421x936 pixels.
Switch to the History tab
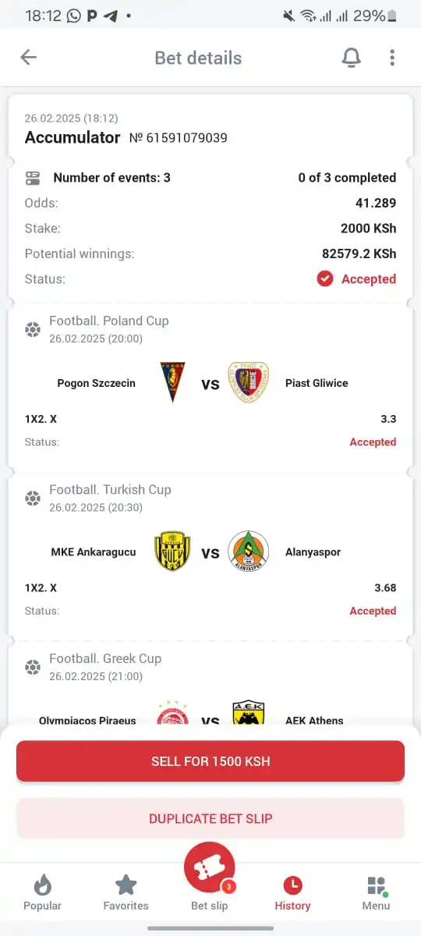click(292, 893)
